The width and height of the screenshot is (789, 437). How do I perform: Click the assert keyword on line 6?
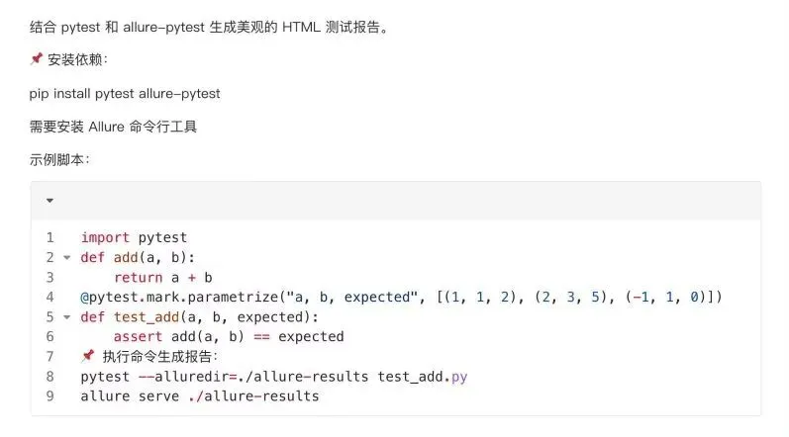138,336
